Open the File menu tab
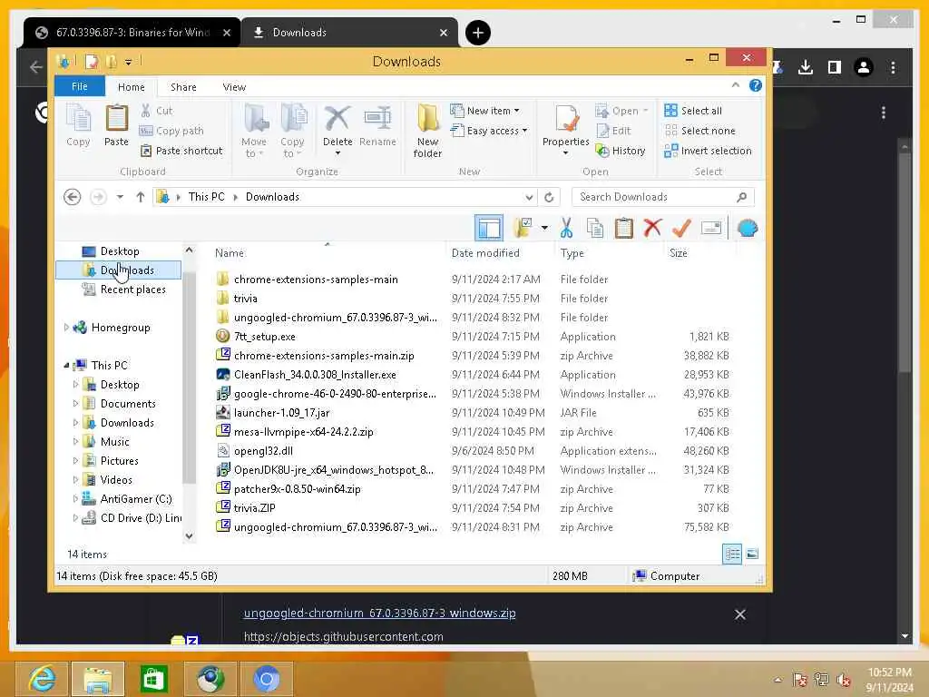Image resolution: width=929 pixels, height=697 pixels. click(80, 86)
